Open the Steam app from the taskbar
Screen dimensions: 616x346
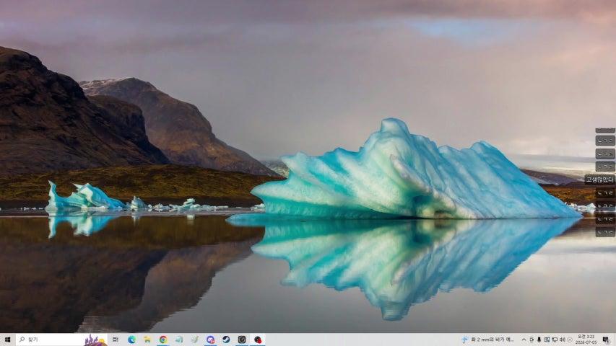pyautogui.click(x=226, y=340)
